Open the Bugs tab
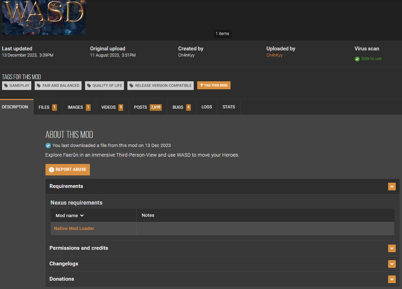This screenshot has height=289, width=402. coord(182,107)
